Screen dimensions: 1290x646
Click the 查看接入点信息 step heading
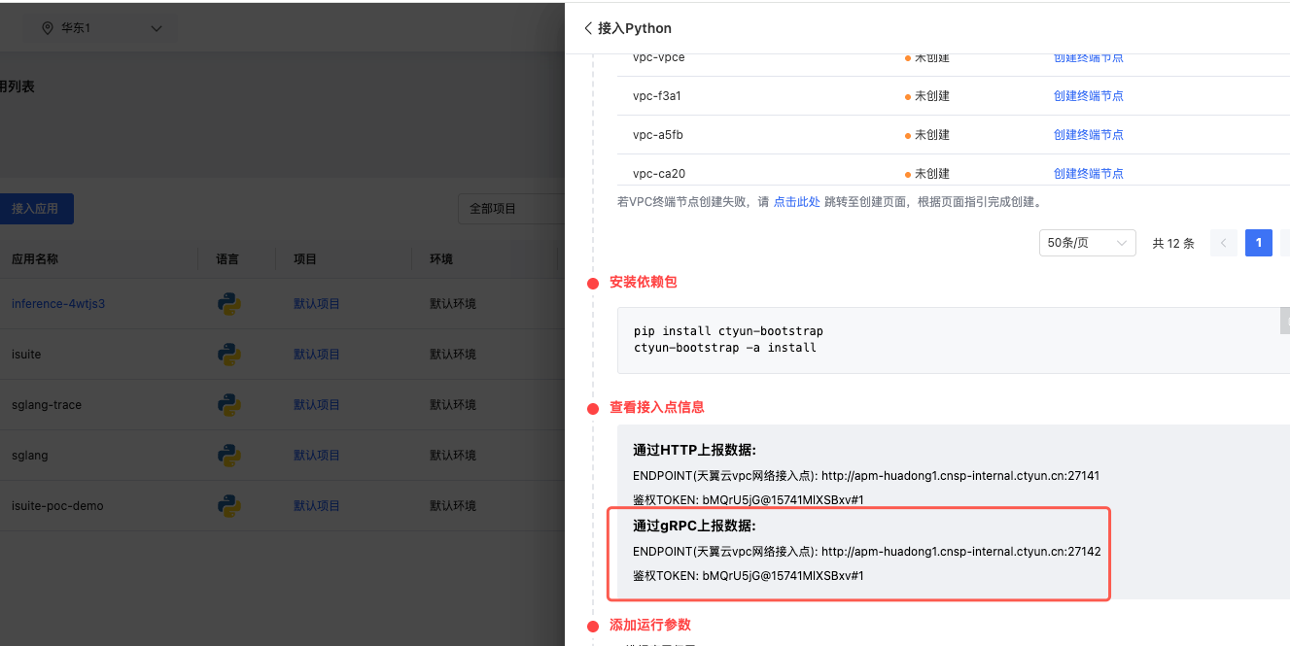pyautogui.click(x=657, y=407)
